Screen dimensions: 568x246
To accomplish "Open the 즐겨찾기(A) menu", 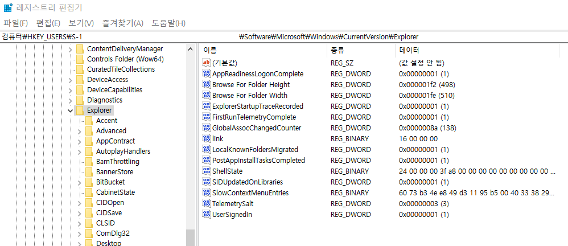I will (123, 23).
